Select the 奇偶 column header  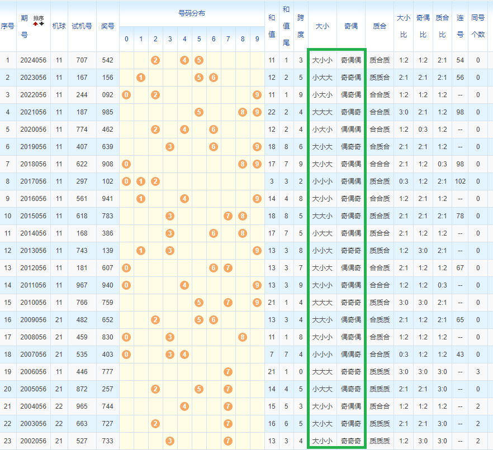coord(351,26)
